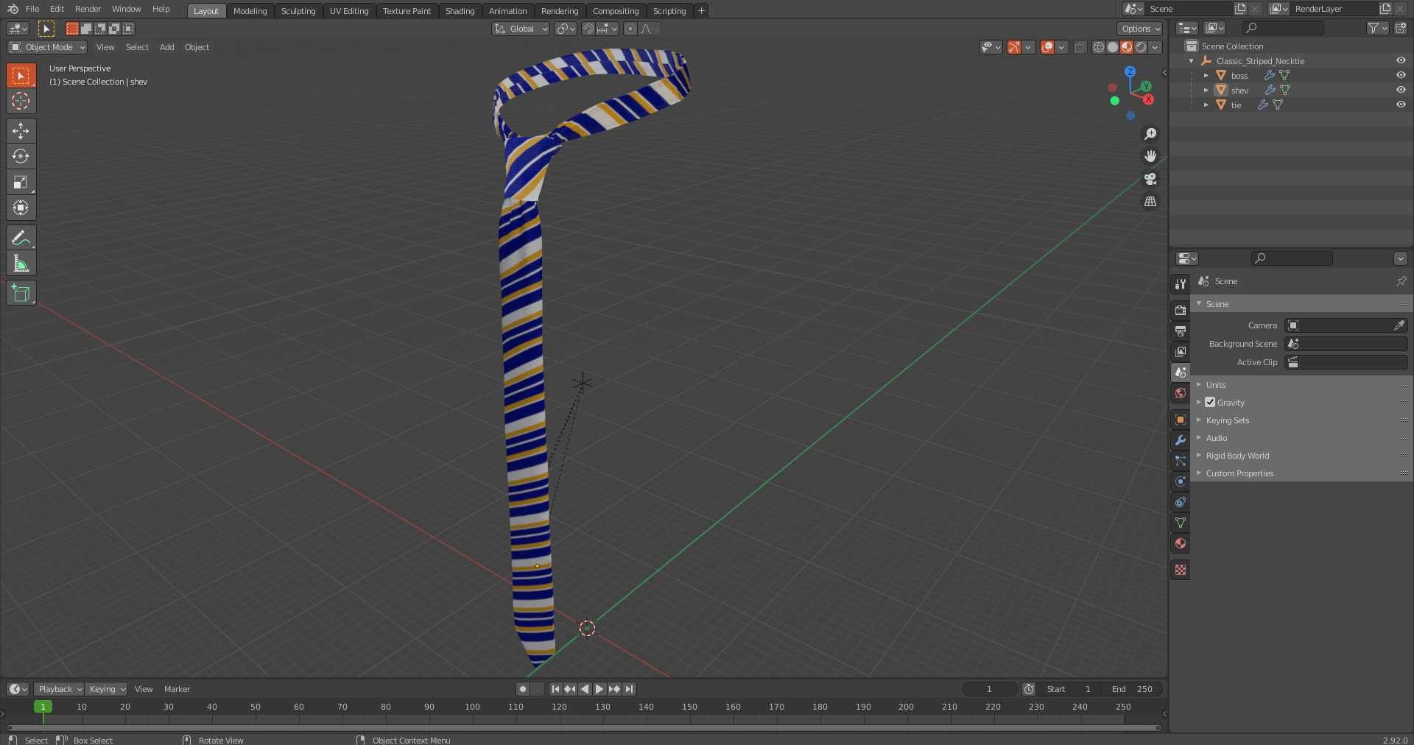This screenshot has height=745, width=1414.
Task: Activate the Transform tool
Action: 21,208
